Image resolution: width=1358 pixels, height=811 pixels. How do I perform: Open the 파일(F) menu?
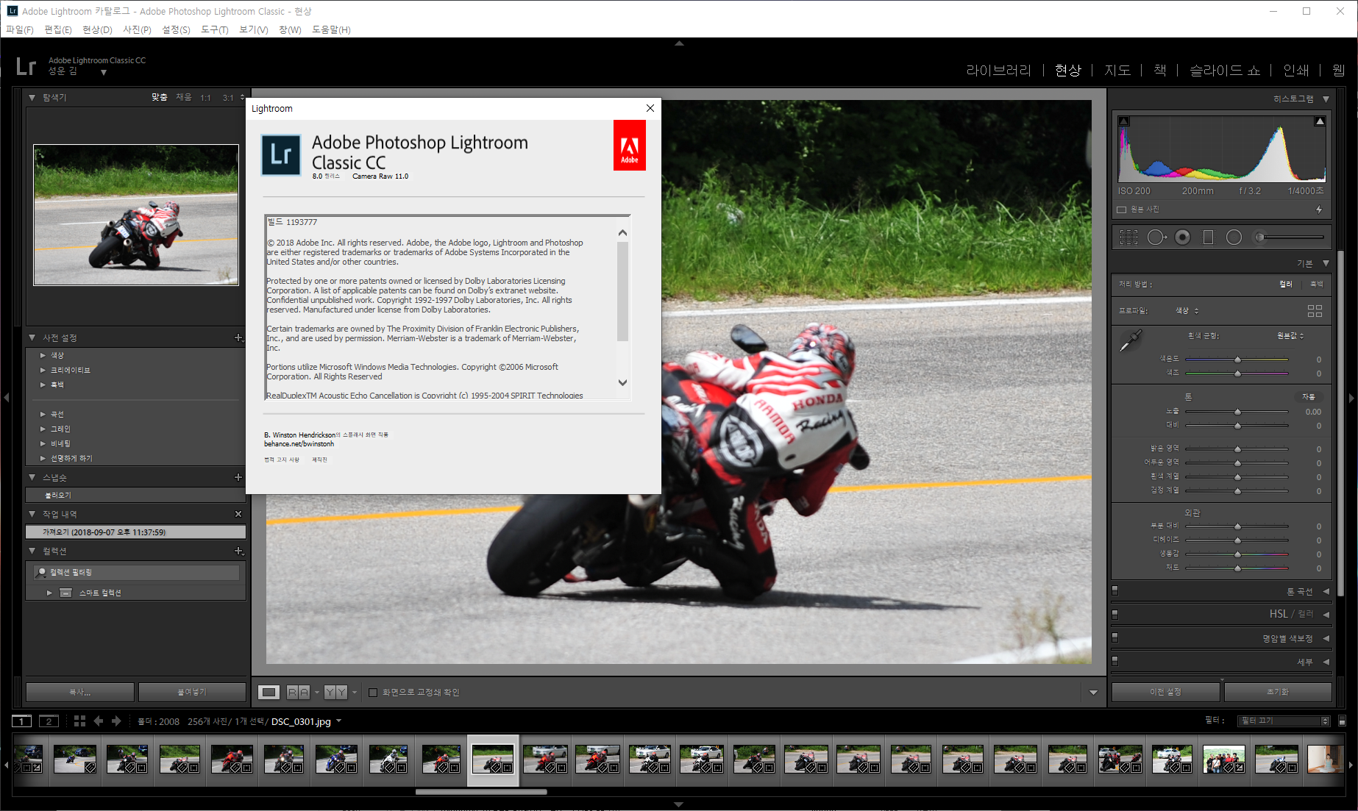[x=20, y=30]
